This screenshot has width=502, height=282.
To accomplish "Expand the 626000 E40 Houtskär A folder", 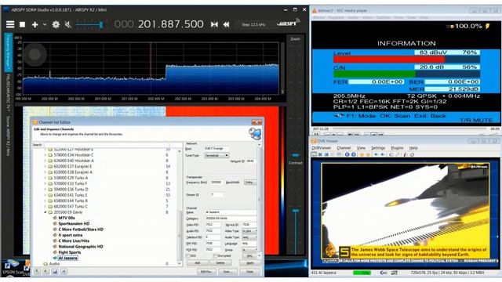I will (x=45, y=161).
